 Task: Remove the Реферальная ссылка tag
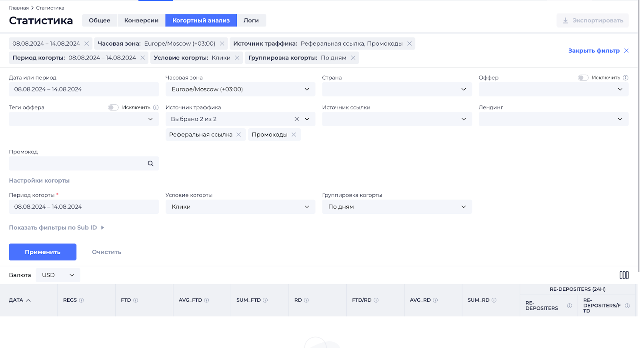click(239, 135)
